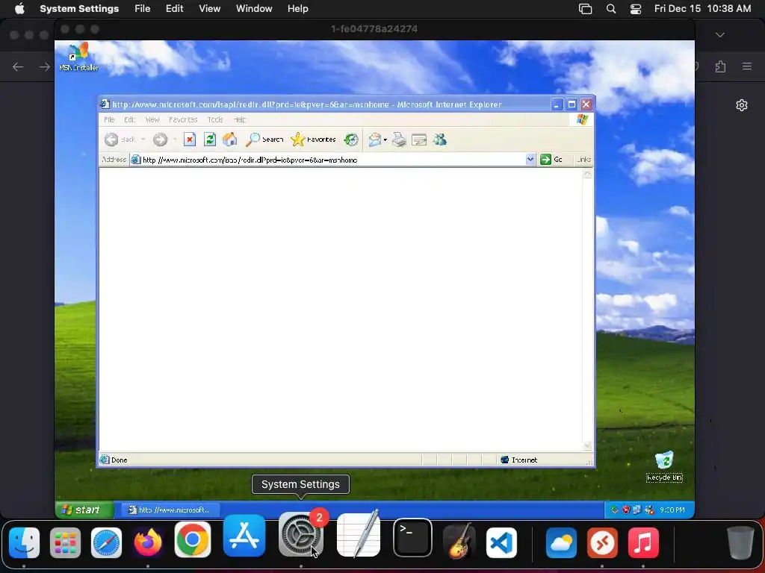Click the Stage Manager windows icon in menu bar
This screenshot has width=765, height=573.
(585, 9)
